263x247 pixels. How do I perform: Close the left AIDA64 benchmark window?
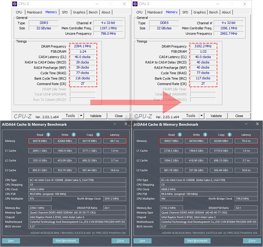(x=126, y=124)
